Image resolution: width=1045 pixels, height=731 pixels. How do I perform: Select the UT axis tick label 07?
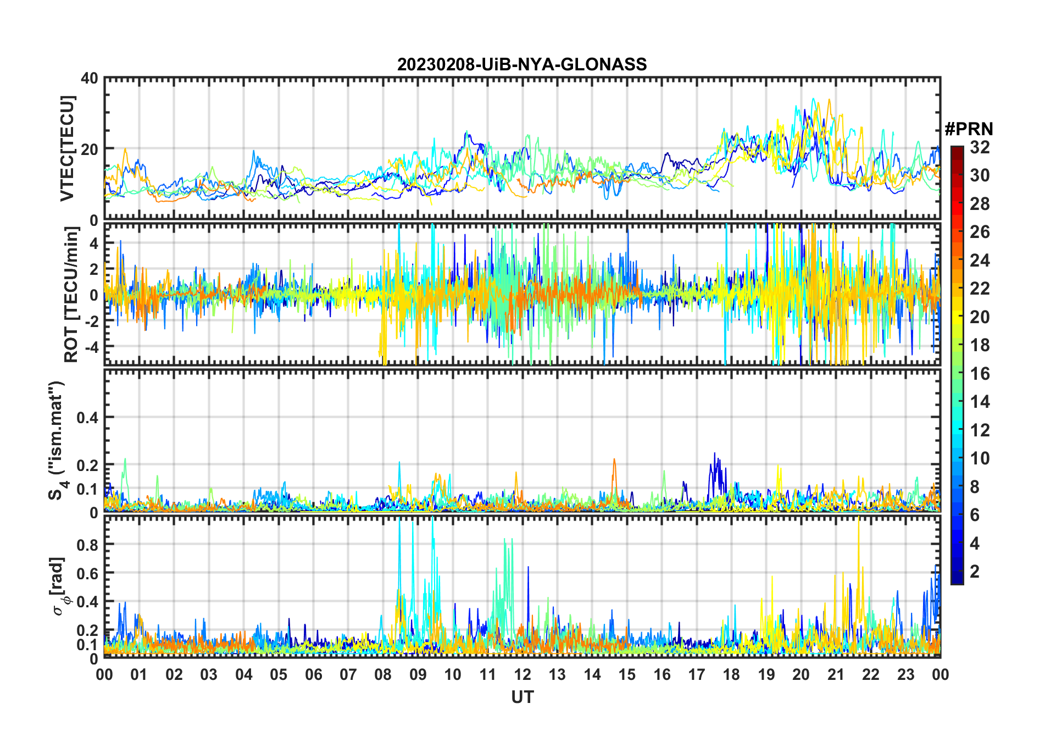tap(348, 674)
